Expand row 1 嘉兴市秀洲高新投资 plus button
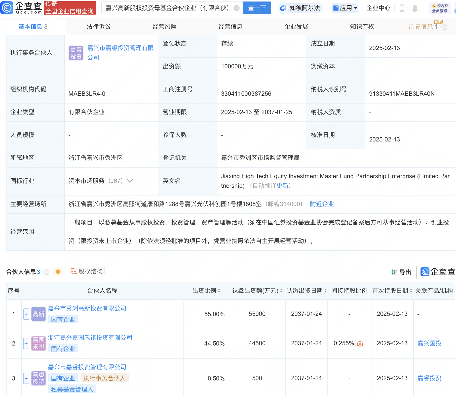Screen dimensions: 456x396 (x=26, y=314)
